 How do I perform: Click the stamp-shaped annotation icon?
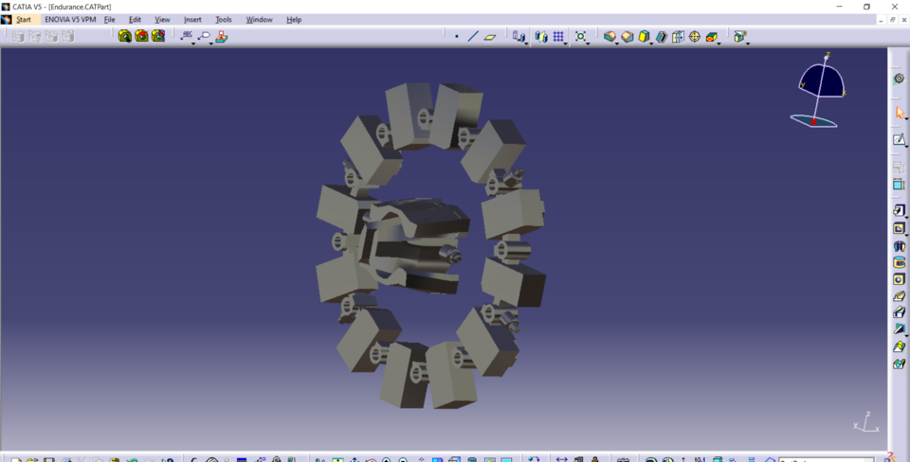221,37
